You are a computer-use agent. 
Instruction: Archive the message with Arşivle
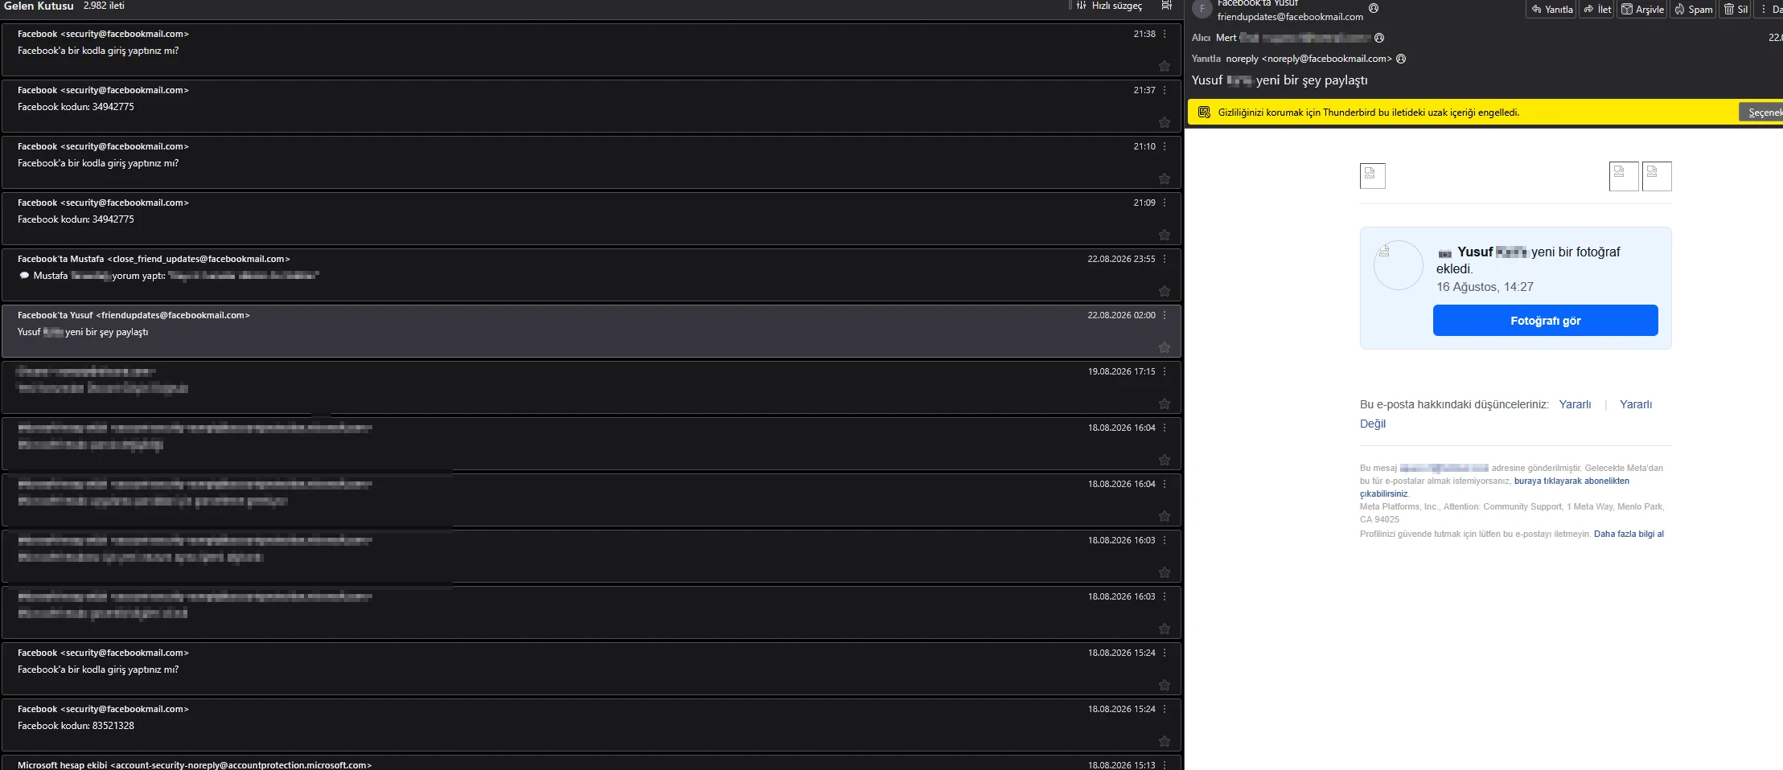coord(1642,9)
